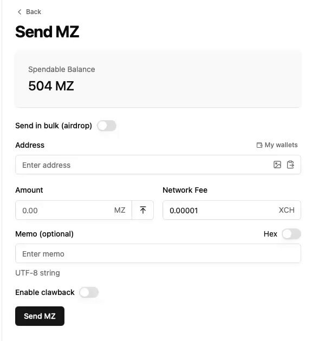Focus the Enter address field

click(158, 165)
